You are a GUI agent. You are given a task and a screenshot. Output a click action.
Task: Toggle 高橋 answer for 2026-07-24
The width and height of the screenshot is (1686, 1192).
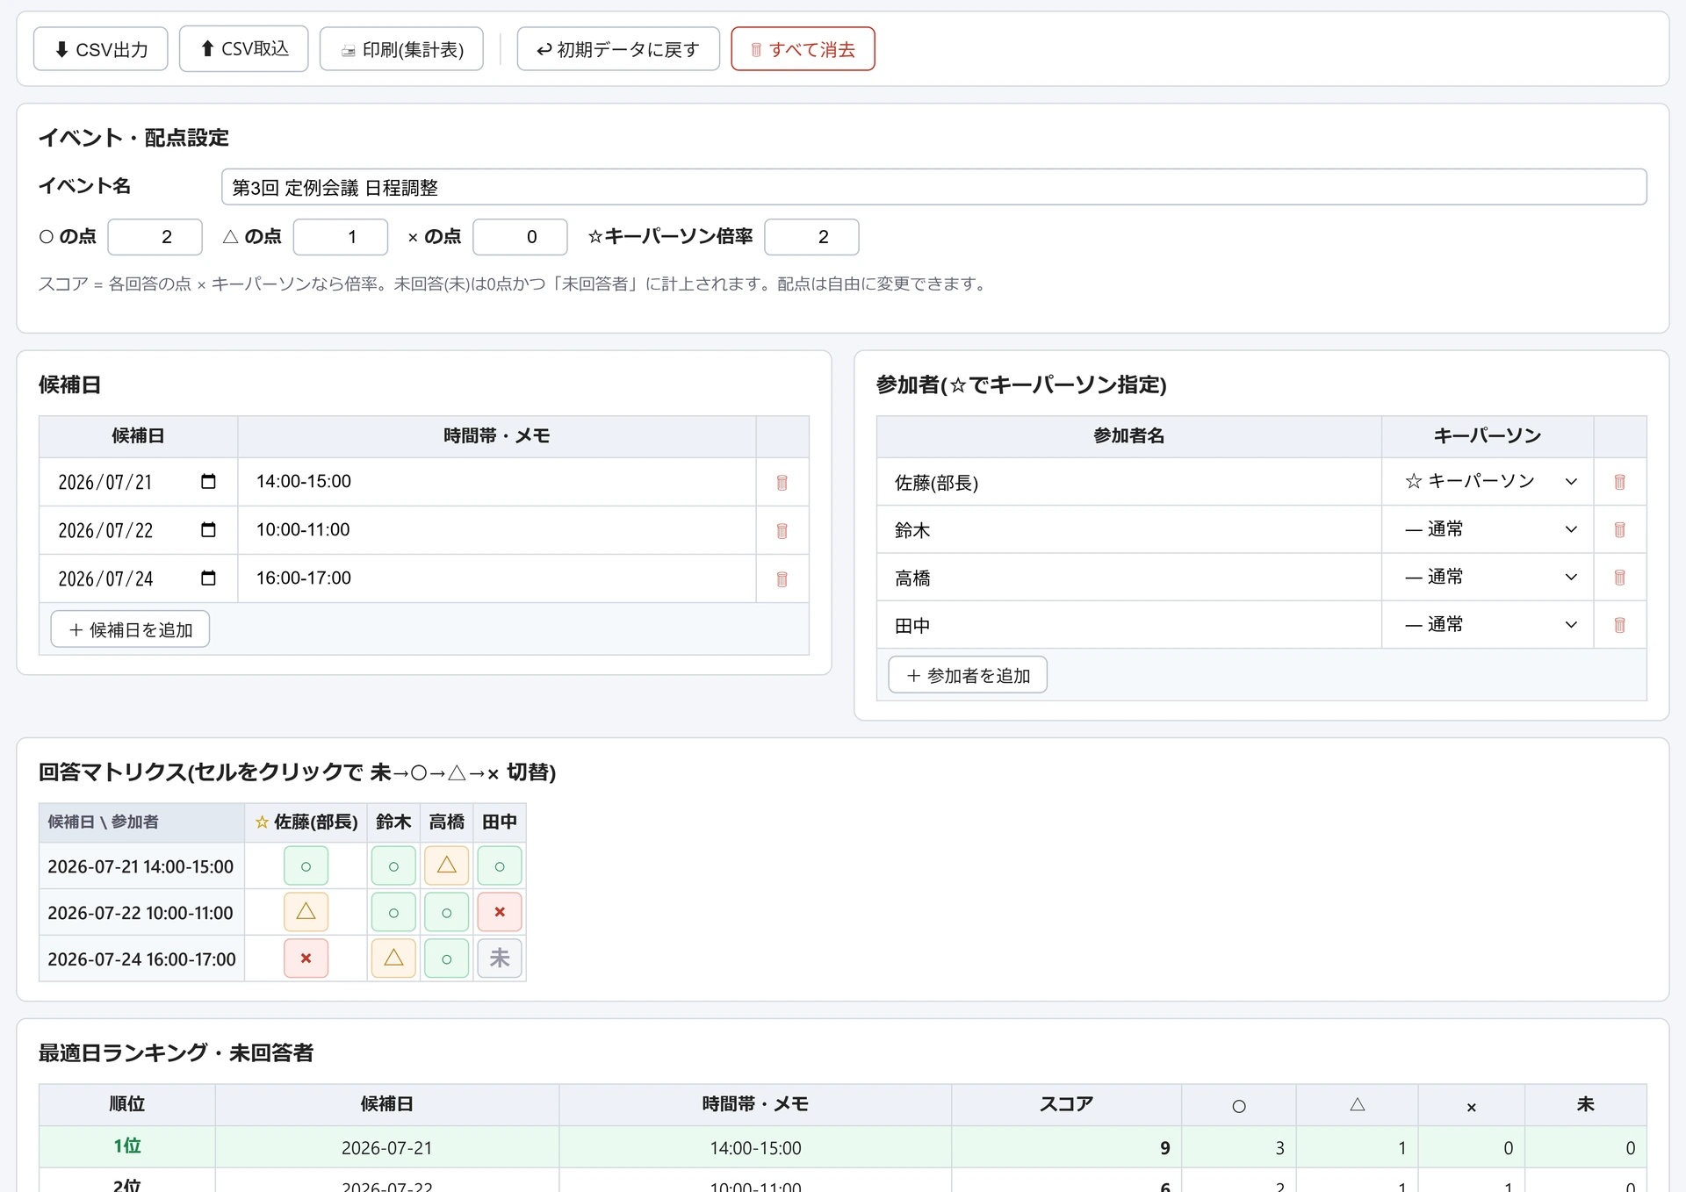(446, 959)
